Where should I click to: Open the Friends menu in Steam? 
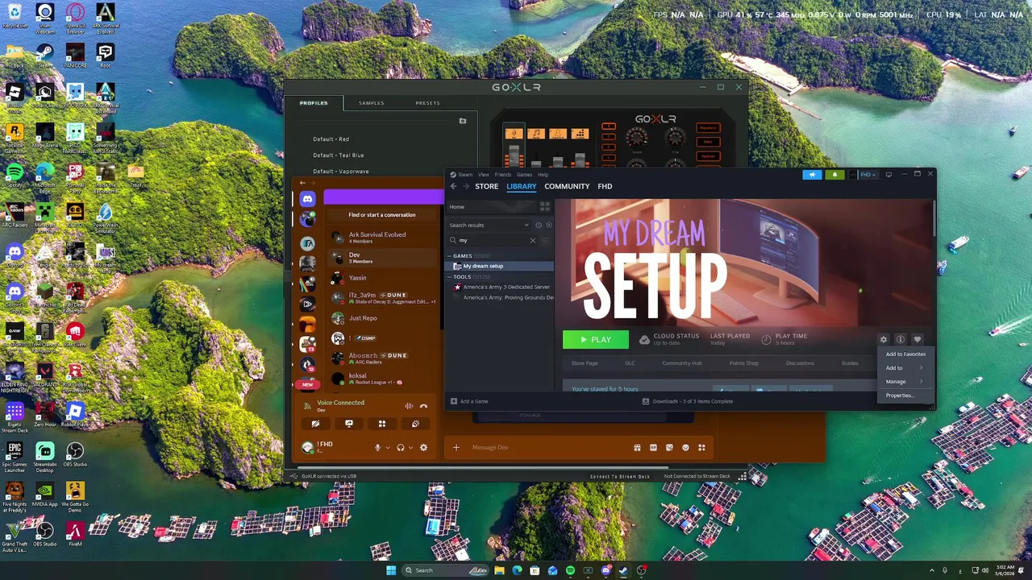click(x=503, y=175)
